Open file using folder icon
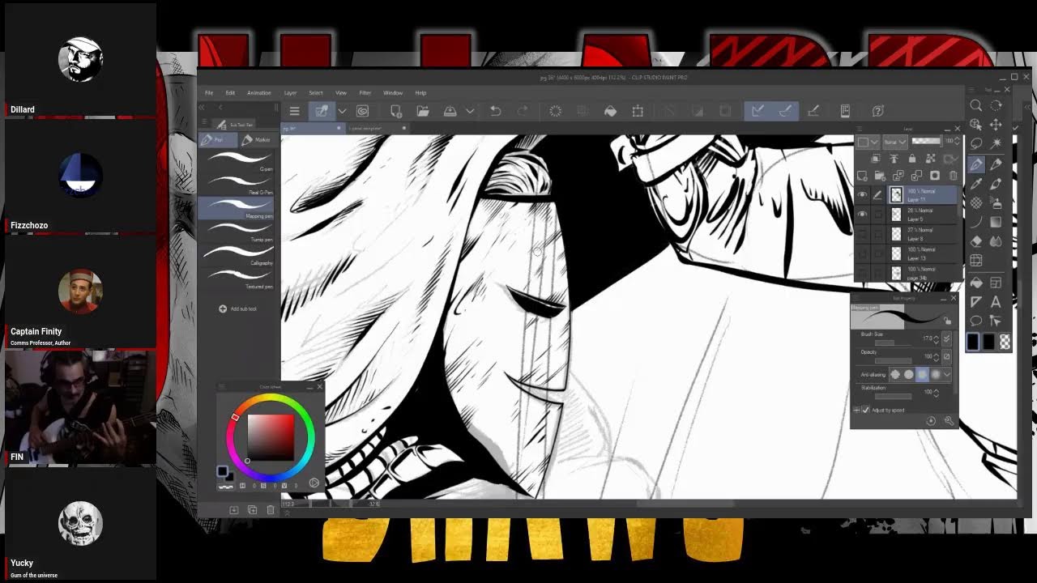Screen dimensions: 1037x583 pyautogui.click(x=423, y=111)
